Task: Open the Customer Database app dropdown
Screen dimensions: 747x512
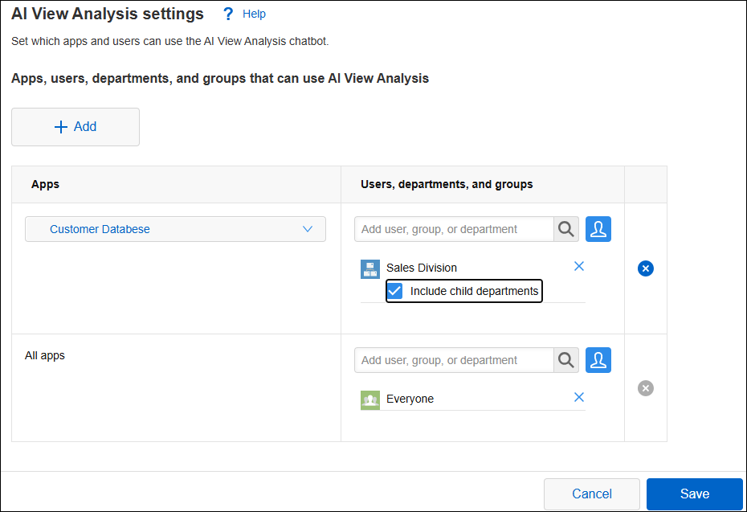Action: pyautogui.click(x=308, y=229)
